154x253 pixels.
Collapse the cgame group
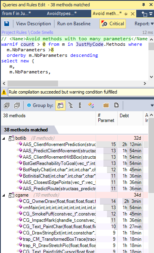pos(4,195)
